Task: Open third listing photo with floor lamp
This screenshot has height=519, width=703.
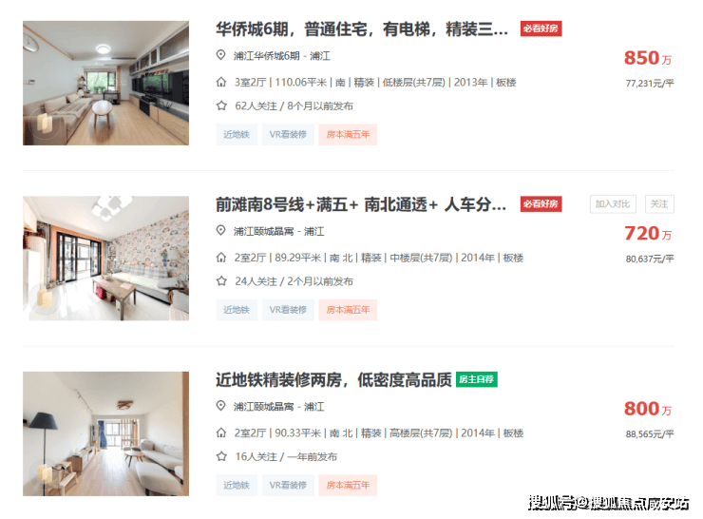Action: tap(105, 433)
